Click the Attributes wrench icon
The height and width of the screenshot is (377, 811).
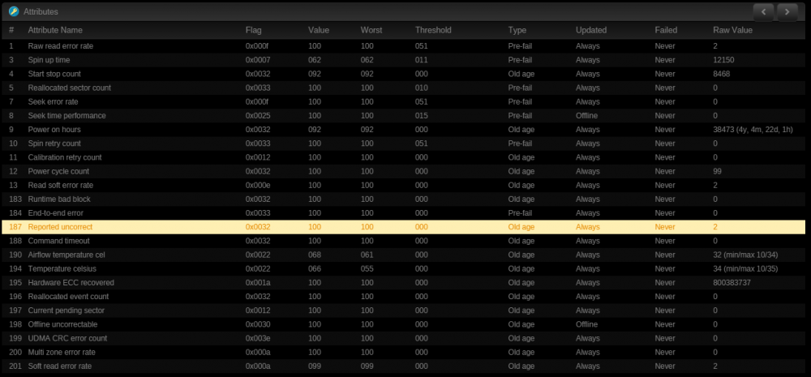(14, 11)
